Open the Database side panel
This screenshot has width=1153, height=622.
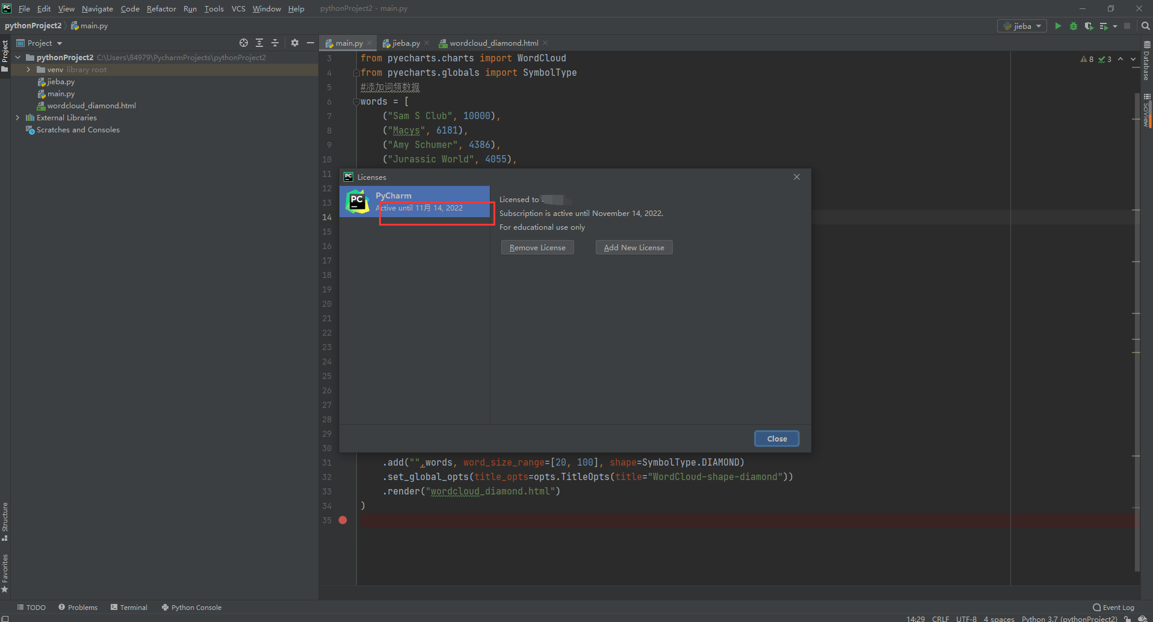tap(1146, 61)
